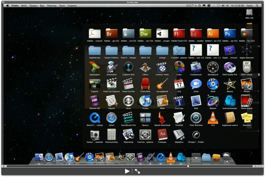This screenshot has width=265, height=177.
Task: Open the Dreamweaver CS3 folder icon
Action: [x=145, y=33]
